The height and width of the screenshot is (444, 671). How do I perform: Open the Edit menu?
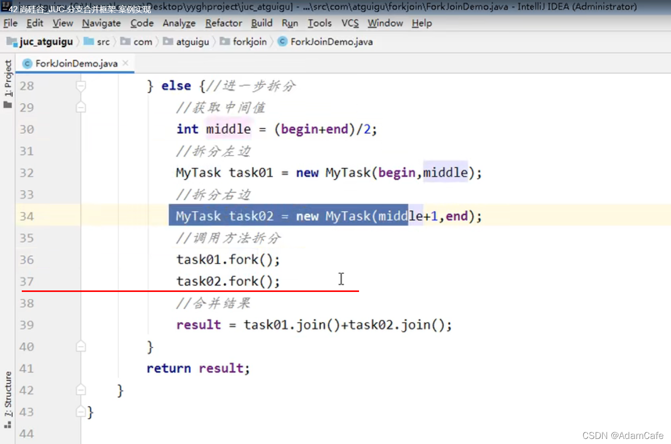(35, 23)
